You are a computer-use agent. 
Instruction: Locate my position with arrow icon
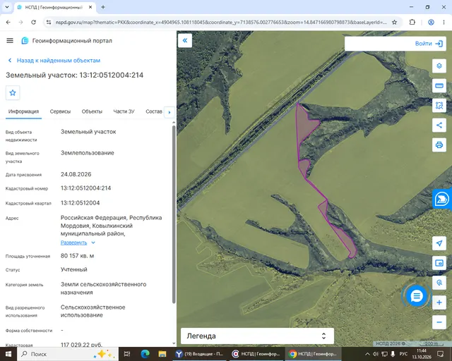pyautogui.click(x=439, y=243)
